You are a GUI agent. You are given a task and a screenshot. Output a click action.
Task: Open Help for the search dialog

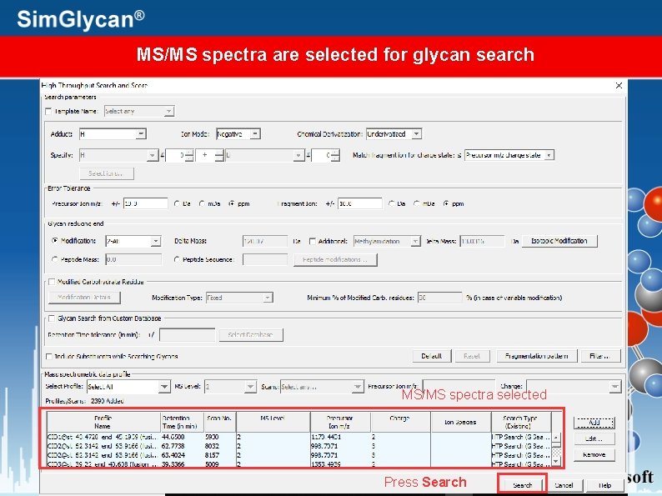click(x=604, y=485)
